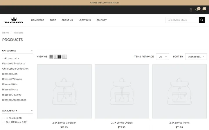This screenshot has height=130, width=209.
Task: Collapse the Availability section
Action: (x=32, y=111)
